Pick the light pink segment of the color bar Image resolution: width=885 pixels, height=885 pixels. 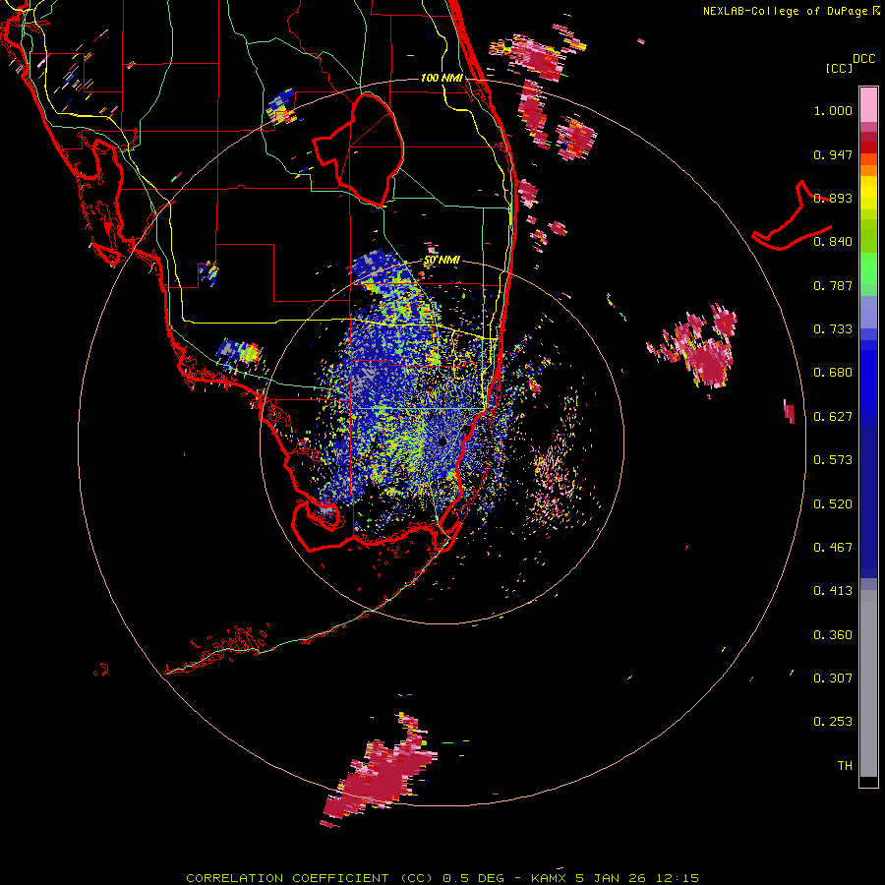[868, 105]
